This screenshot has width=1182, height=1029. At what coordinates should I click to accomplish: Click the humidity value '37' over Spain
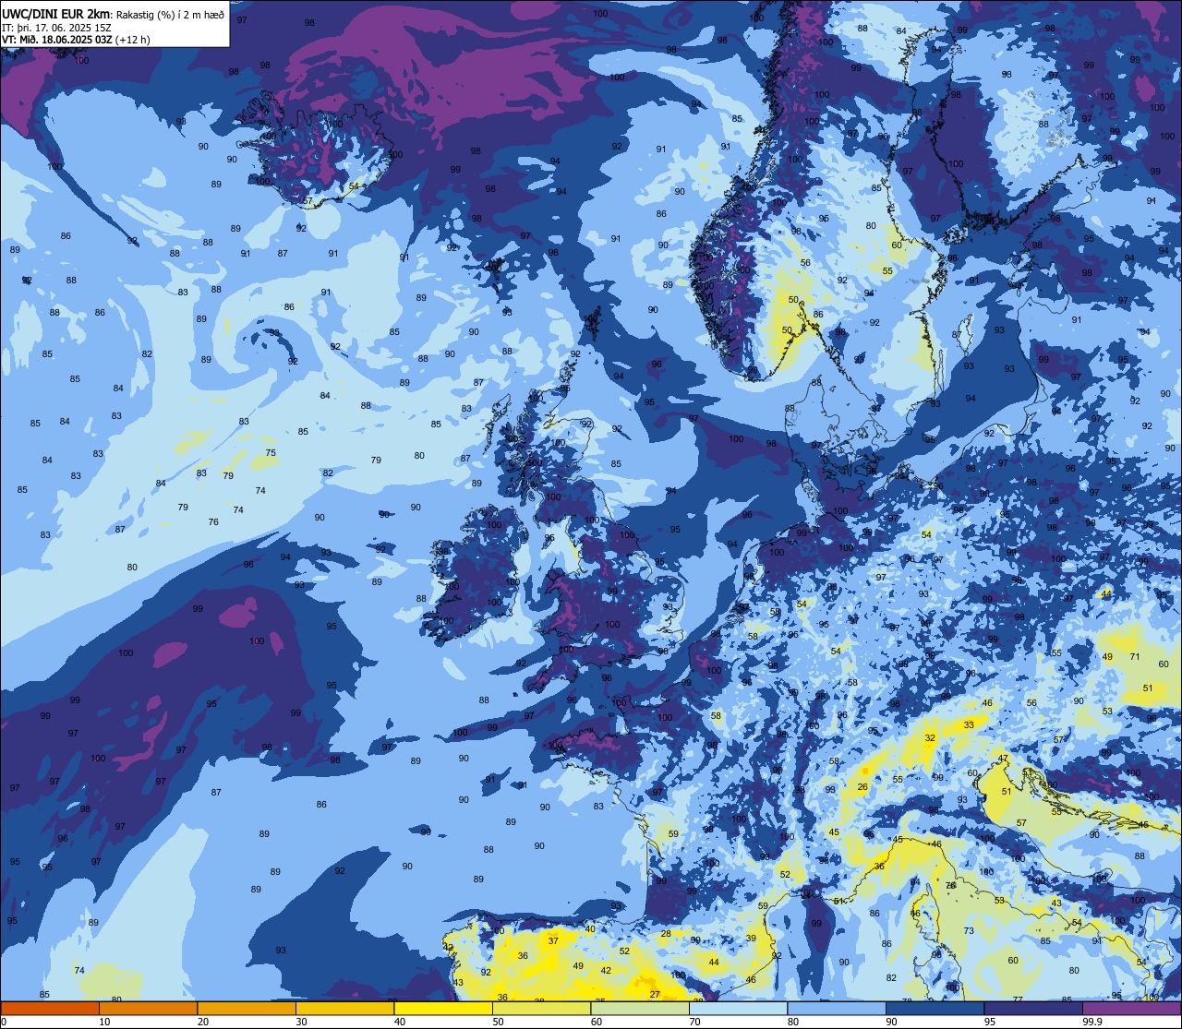point(553,940)
